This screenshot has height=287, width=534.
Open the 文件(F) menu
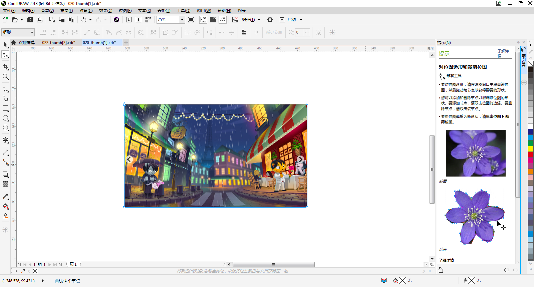9,11
